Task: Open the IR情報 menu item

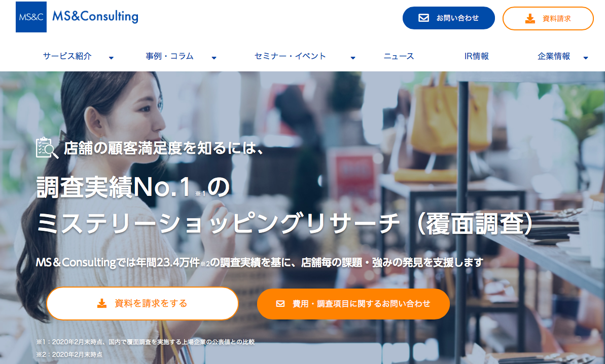Action: point(477,56)
